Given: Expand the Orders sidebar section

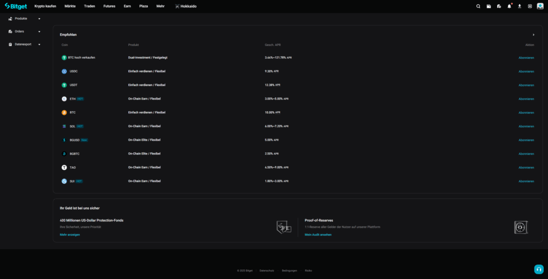Looking at the screenshot, I should (x=39, y=32).
